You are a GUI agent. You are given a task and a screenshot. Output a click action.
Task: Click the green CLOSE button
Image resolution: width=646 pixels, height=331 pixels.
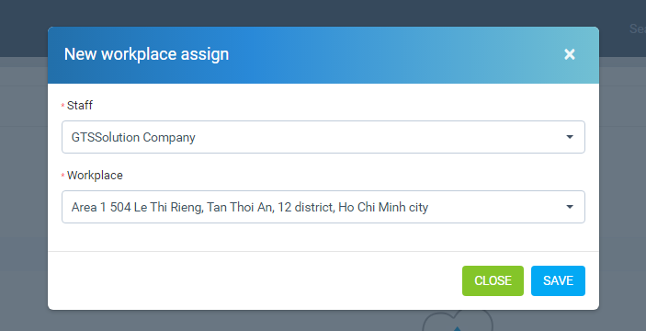[493, 280]
